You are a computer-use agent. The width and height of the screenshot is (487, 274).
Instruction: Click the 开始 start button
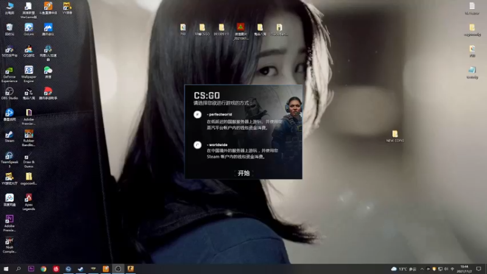(243, 174)
